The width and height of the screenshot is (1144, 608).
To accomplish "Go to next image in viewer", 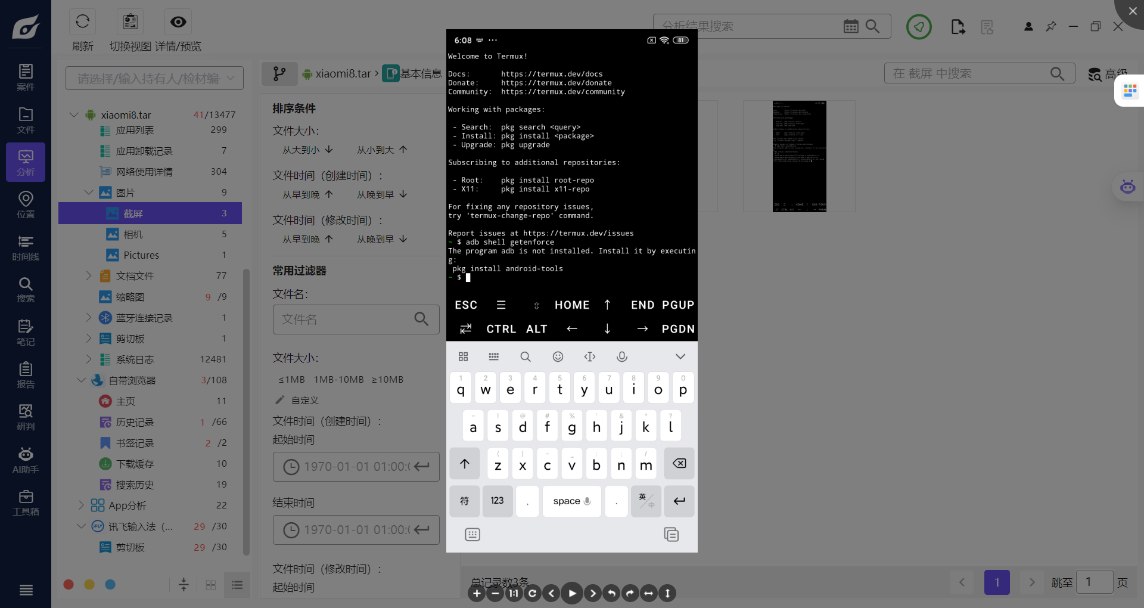I will point(592,593).
